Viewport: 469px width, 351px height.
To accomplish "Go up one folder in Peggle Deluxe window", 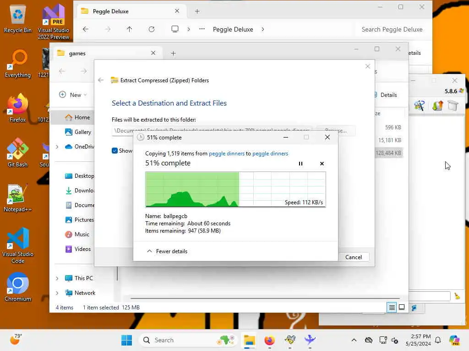I will pyautogui.click(x=129, y=29).
